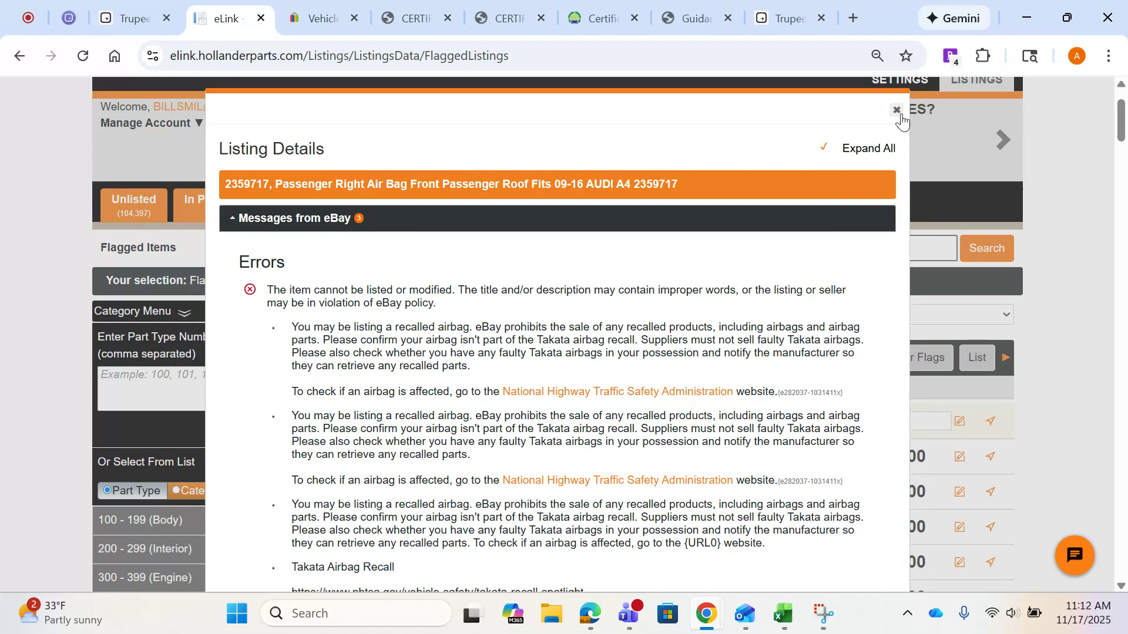Select the Part Type radio button
This screenshot has width=1128, height=634.
(108, 490)
